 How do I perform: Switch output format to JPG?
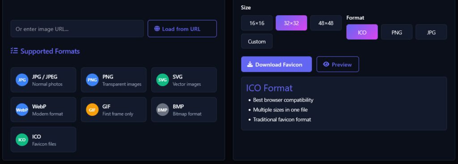431,32
